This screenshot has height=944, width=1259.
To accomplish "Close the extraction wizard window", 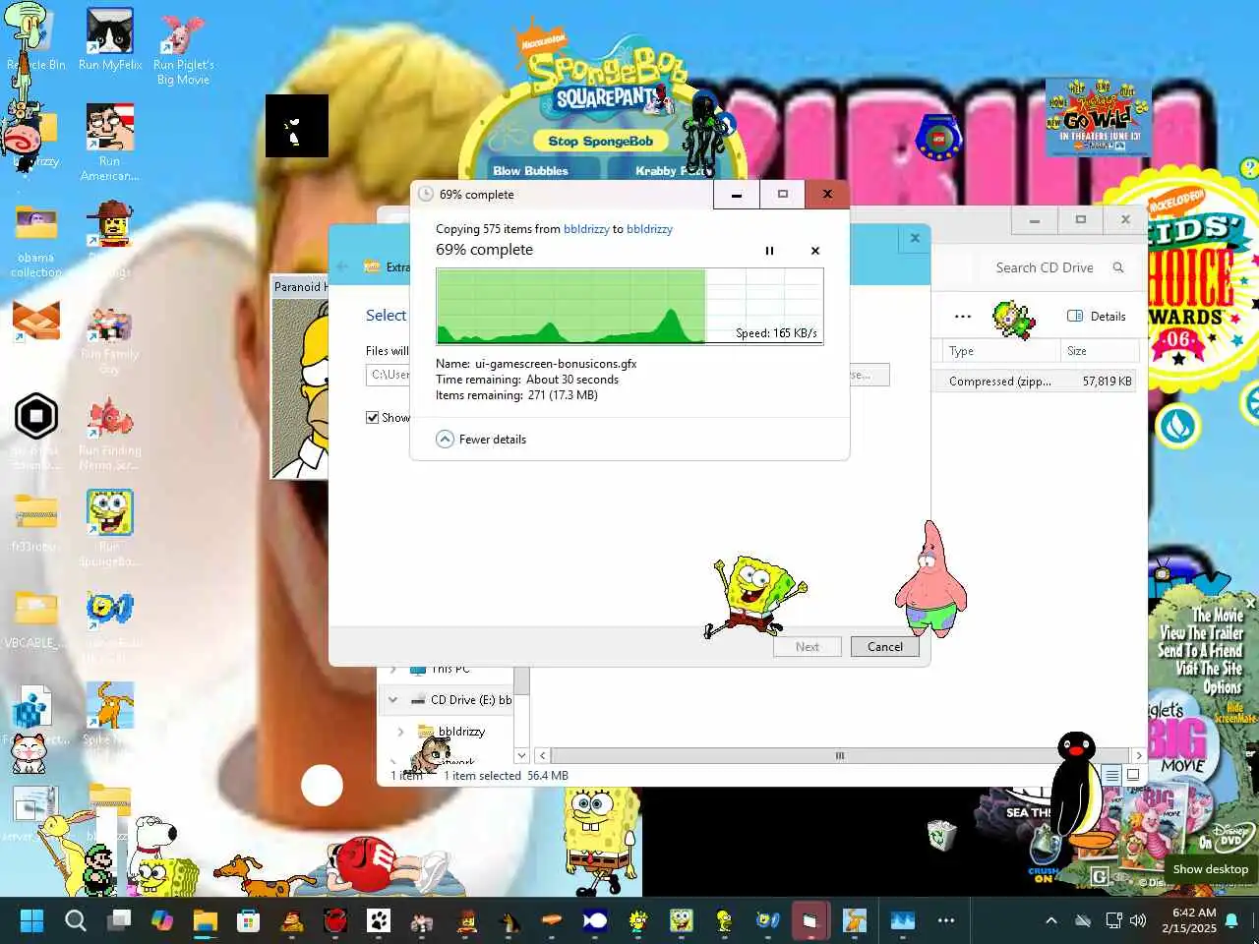I will [x=915, y=238].
